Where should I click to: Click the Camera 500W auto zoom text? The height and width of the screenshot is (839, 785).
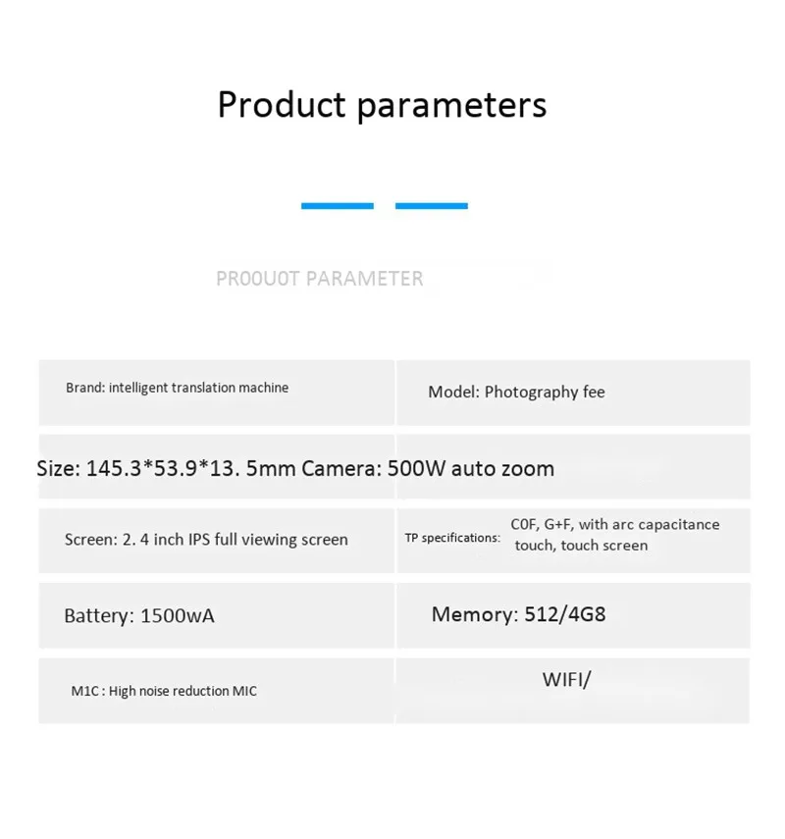[x=428, y=469]
